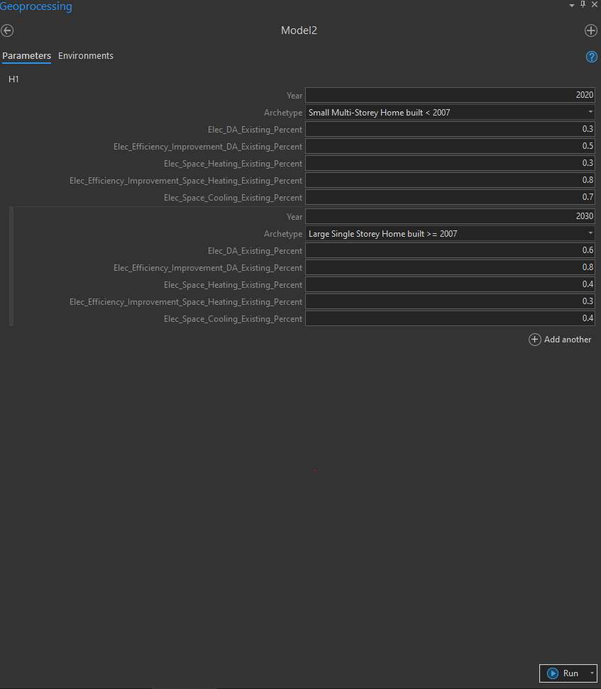Open another tool via the plus icon top right
Viewport: 601px width, 689px height.
[591, 30]
